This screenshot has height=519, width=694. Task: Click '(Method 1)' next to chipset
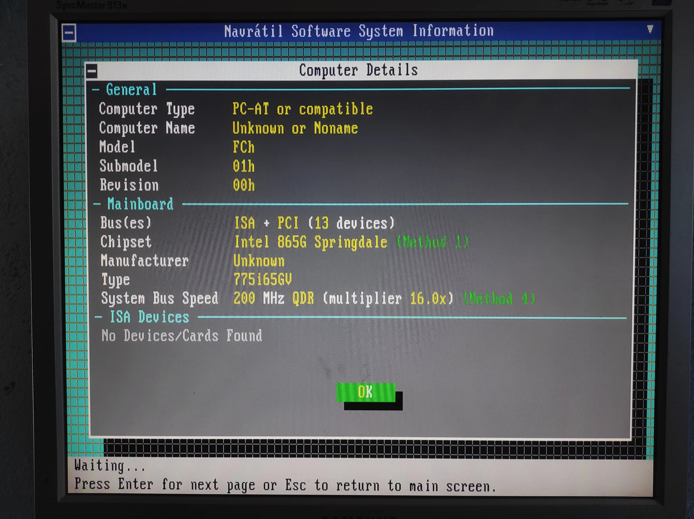click(x=432, y=241)
